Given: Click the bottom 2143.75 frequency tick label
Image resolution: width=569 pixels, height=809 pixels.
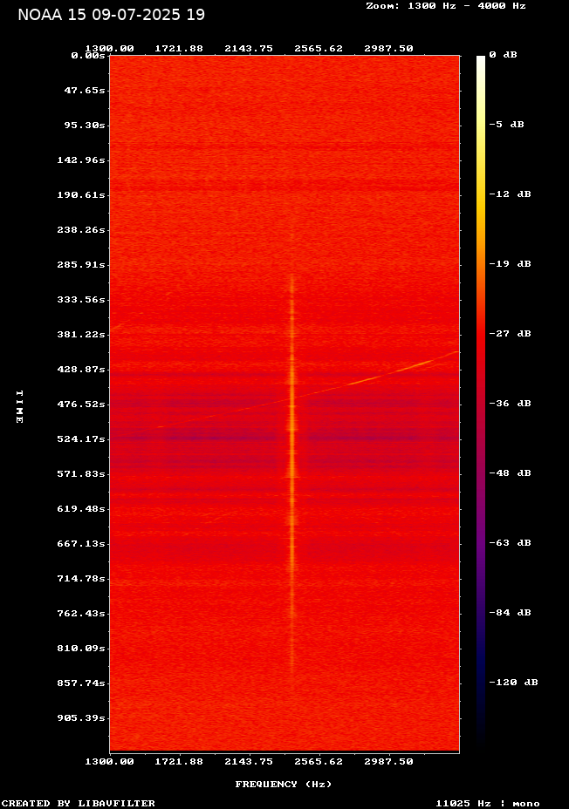Looking at the screenshot, I should click(249, 761).
